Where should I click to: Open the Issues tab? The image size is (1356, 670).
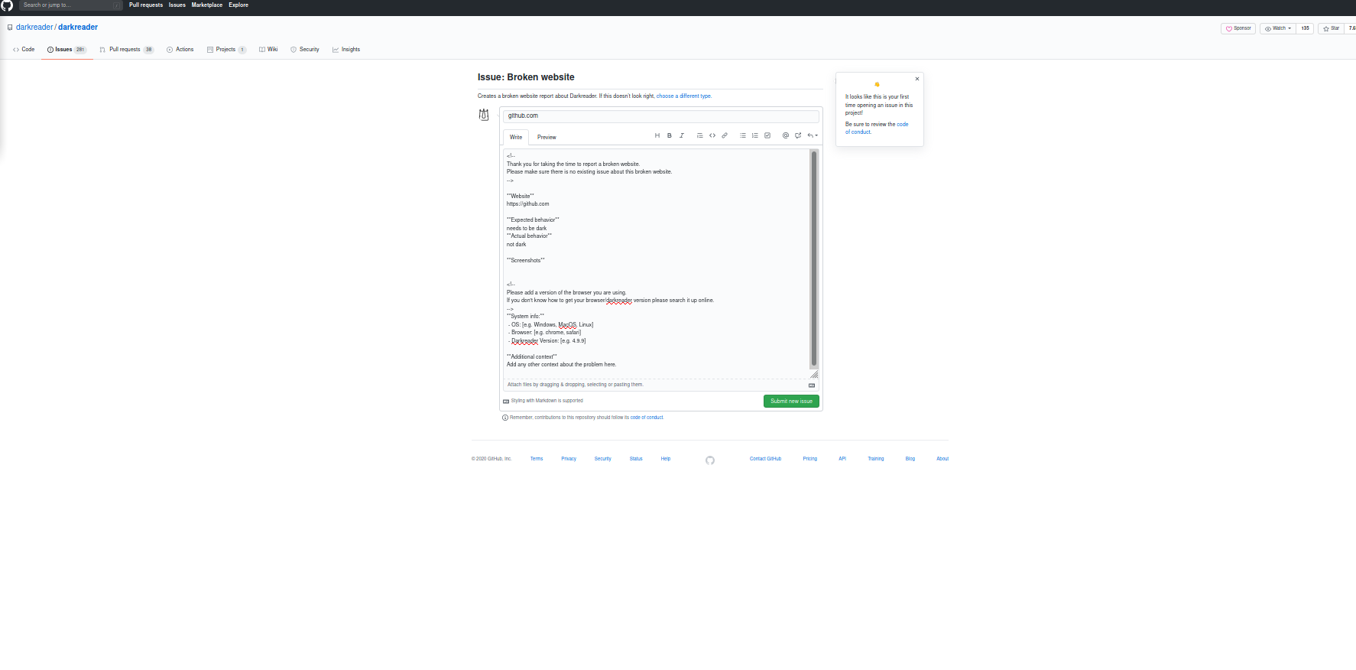[67, 50]
